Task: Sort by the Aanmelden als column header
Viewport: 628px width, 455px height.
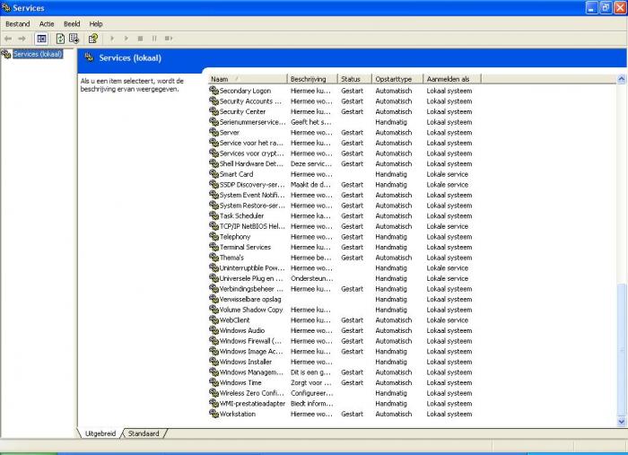Action: click(452, 79)
